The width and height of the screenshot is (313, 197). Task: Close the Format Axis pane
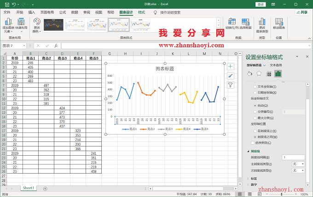(x=307, y=56)
